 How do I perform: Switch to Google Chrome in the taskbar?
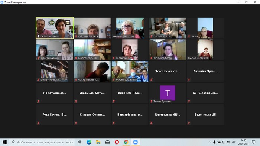tap(126, 142)
